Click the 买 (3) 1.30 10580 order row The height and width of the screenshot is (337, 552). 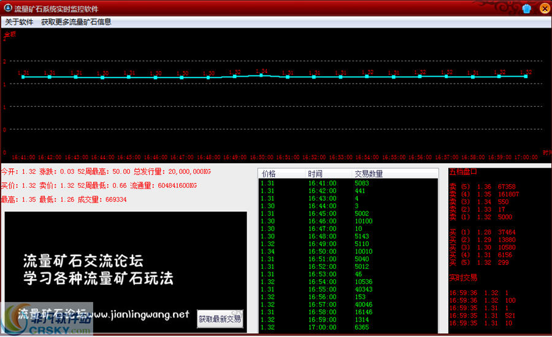(482, 247)
